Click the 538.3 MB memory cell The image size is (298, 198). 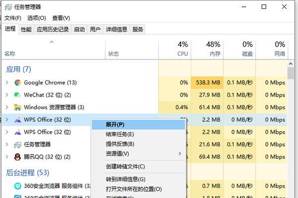(208, 83)
